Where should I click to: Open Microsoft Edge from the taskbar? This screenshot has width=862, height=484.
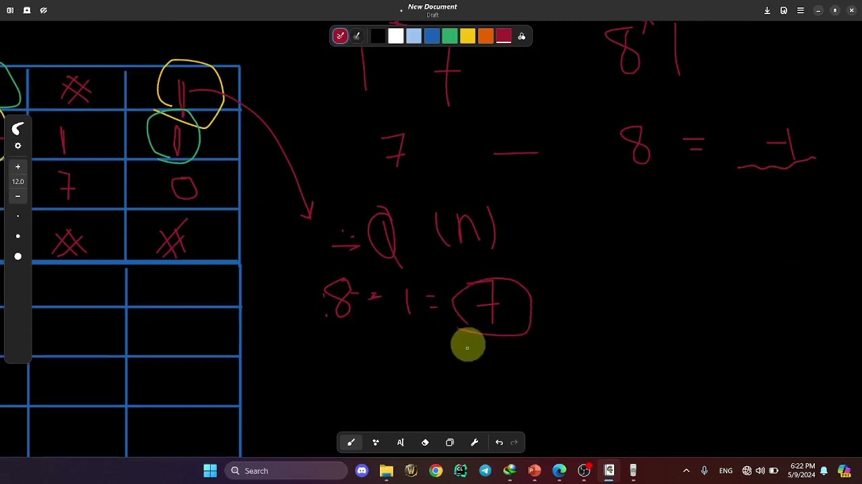pyautogui.click(x=560, y=471)
